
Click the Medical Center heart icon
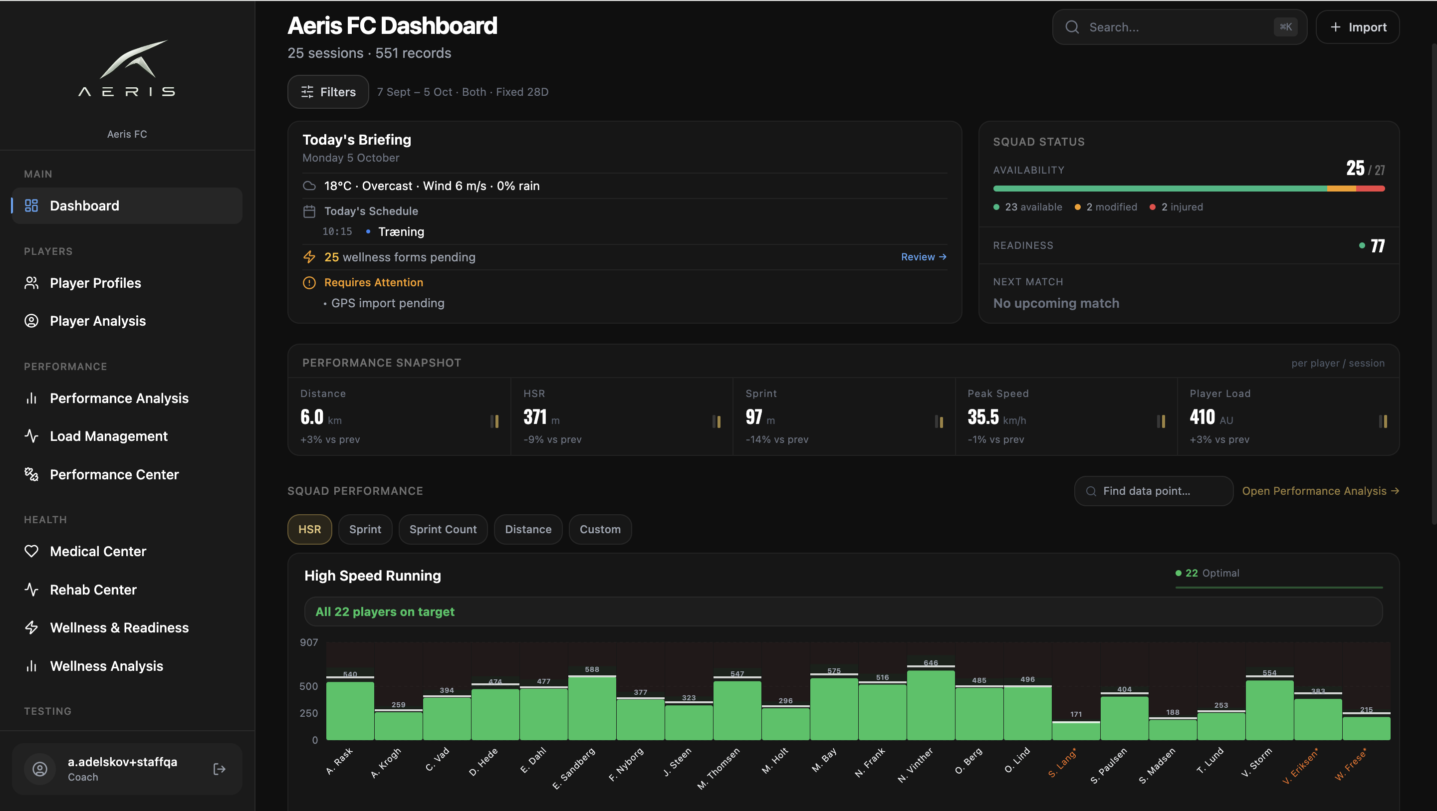click(31, 551)
